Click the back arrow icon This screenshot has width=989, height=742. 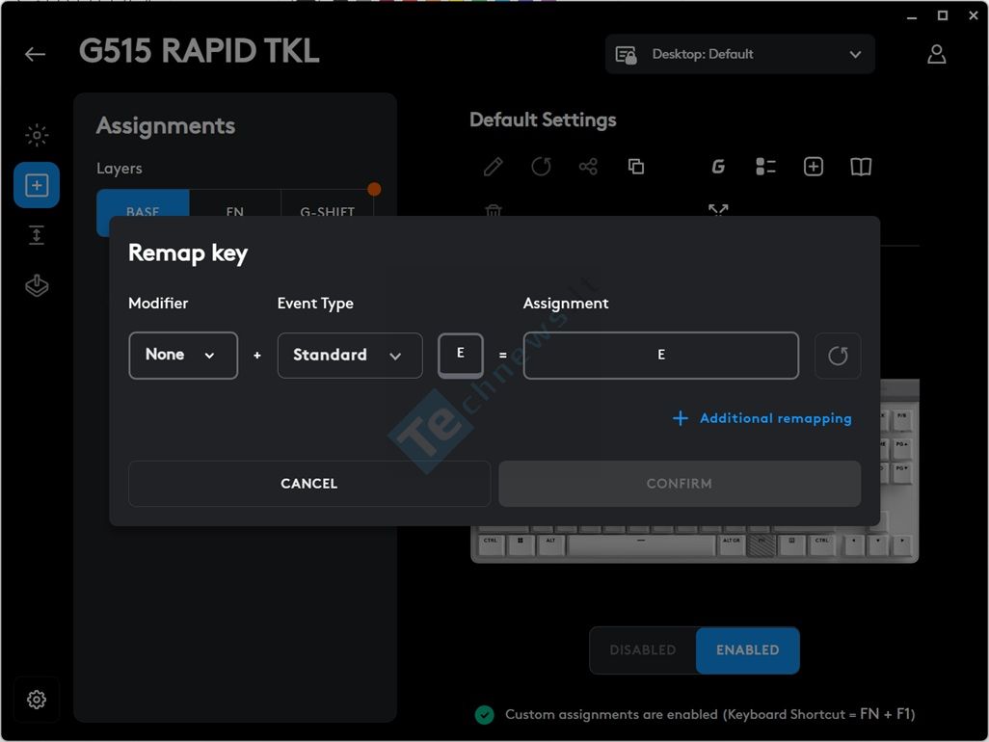36,54
